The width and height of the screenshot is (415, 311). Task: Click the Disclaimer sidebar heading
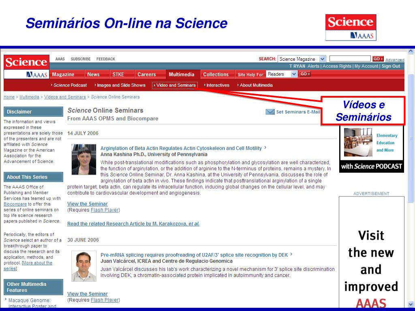33,112
